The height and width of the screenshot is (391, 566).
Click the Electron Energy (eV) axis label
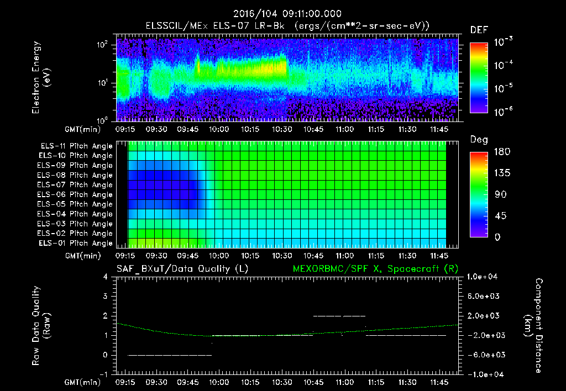[41, 77]
